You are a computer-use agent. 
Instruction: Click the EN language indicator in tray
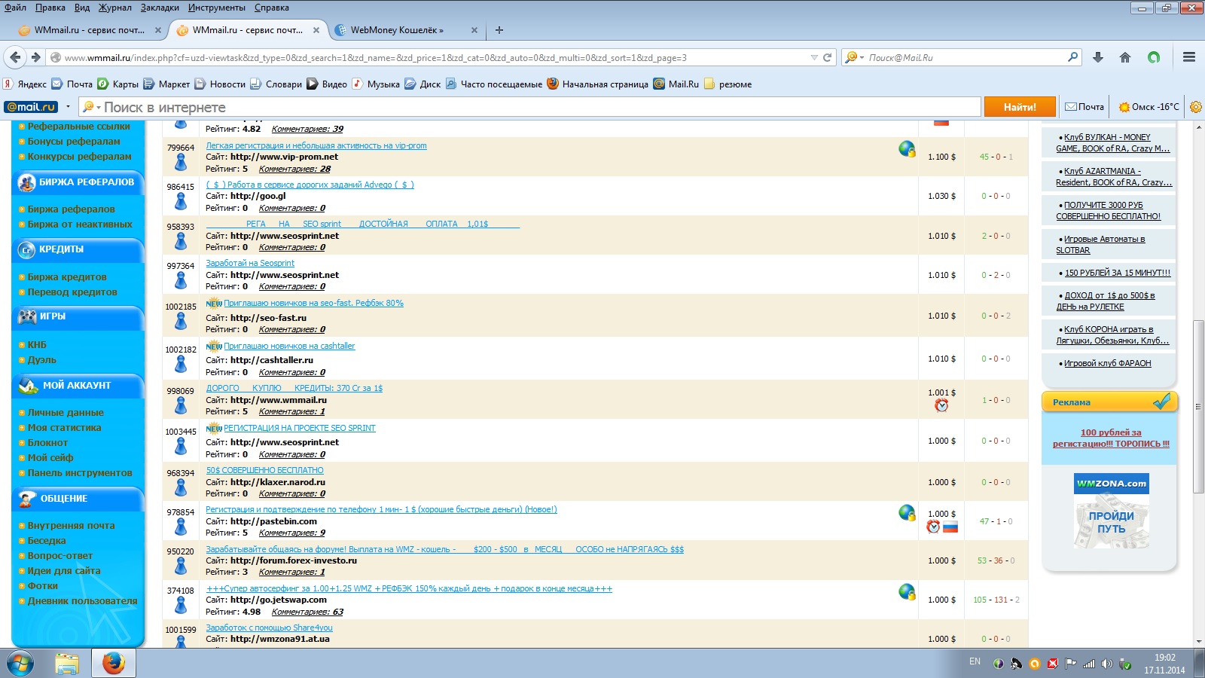coord(975,661)
